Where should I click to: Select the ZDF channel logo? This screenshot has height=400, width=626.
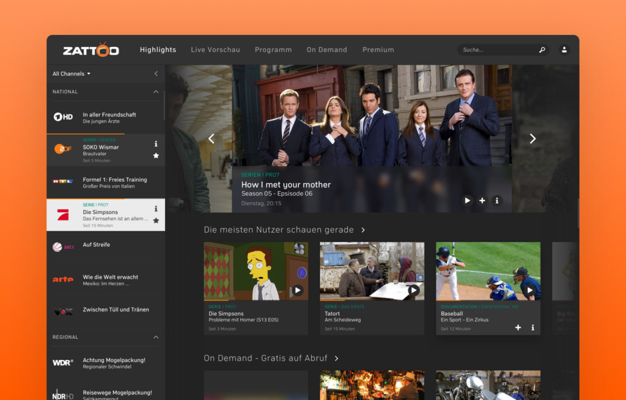pos(63,149)
